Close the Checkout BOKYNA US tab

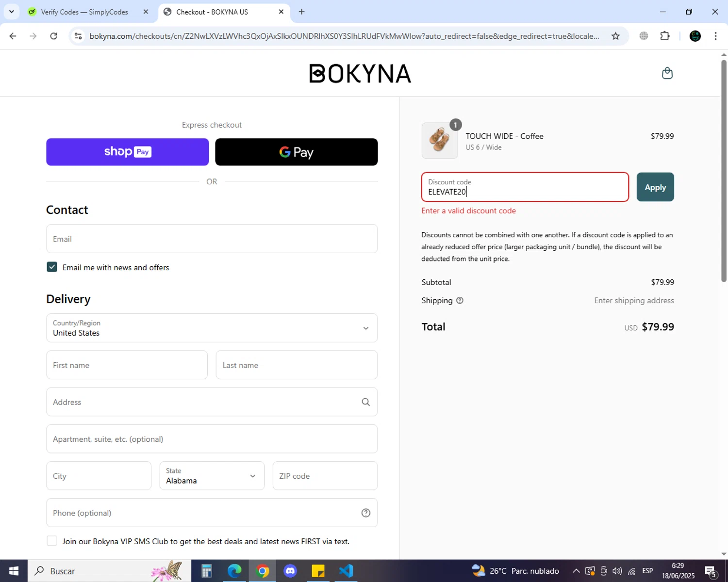tap(281, 12)
